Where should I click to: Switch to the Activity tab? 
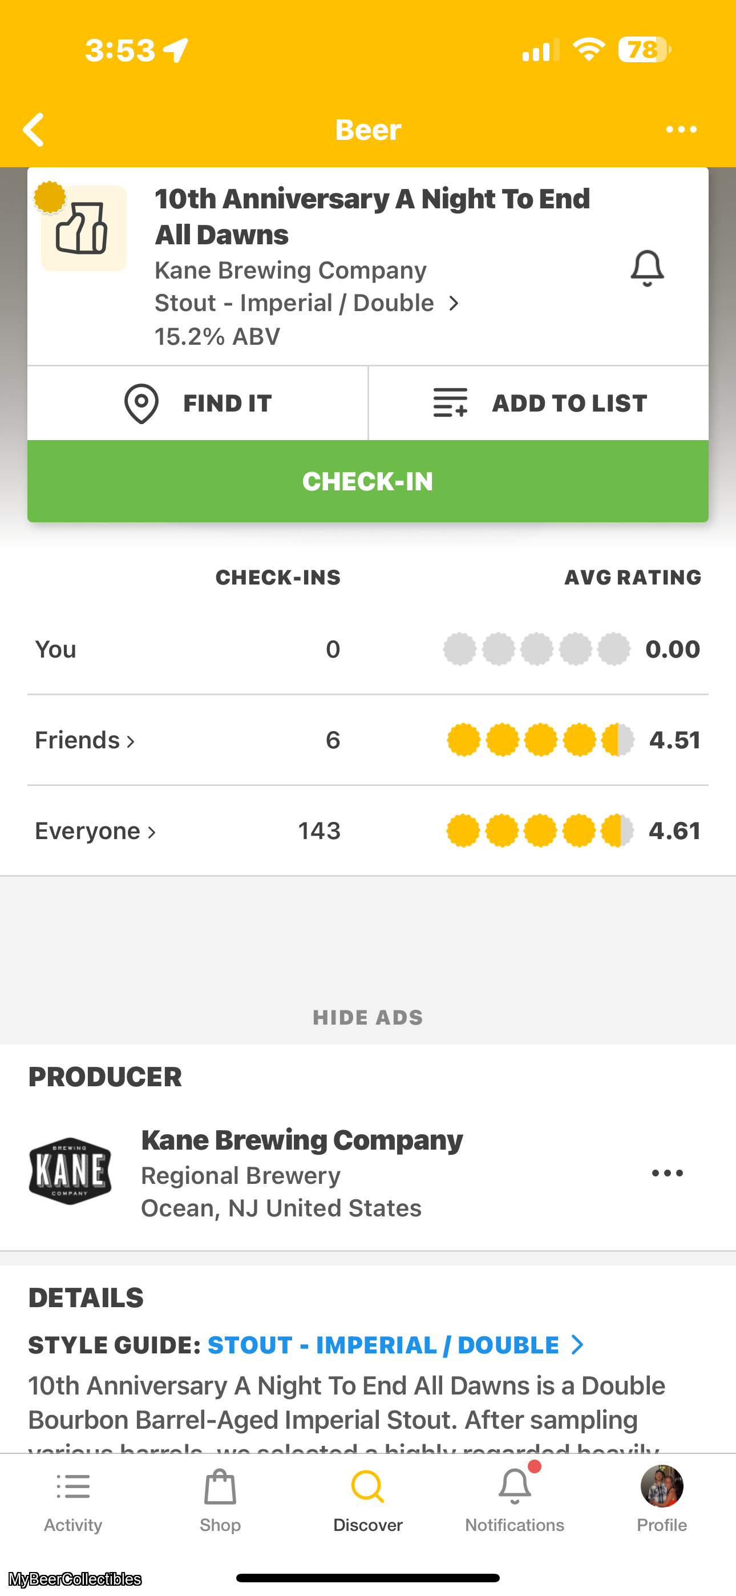(x=73, y=1500)
